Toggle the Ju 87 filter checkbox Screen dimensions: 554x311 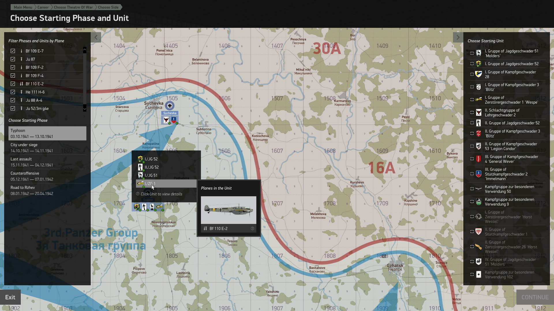coord(13,59)
